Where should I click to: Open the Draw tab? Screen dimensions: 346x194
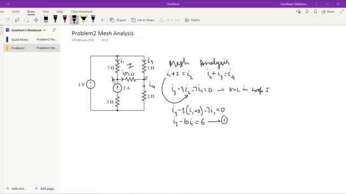pos(31,12)
